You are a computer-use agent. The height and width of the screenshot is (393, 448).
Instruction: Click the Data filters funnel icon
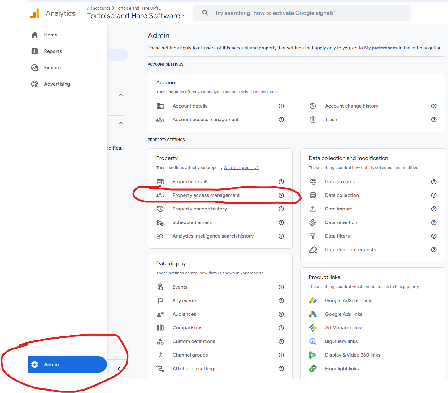coord(313,236)
